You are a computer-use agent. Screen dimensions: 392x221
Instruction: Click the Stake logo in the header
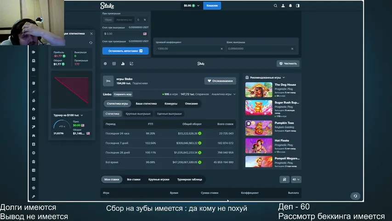point(107,6)
